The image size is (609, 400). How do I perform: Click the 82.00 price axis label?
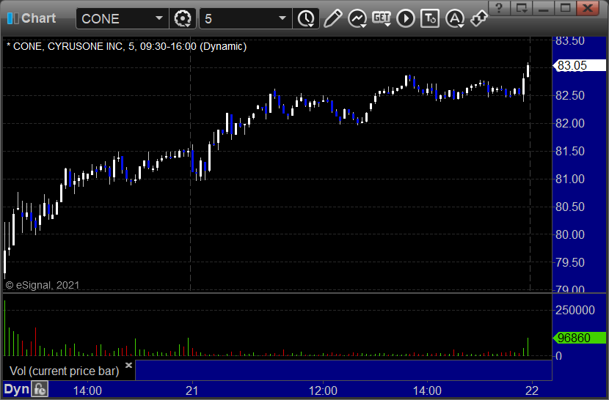(570, 123)
